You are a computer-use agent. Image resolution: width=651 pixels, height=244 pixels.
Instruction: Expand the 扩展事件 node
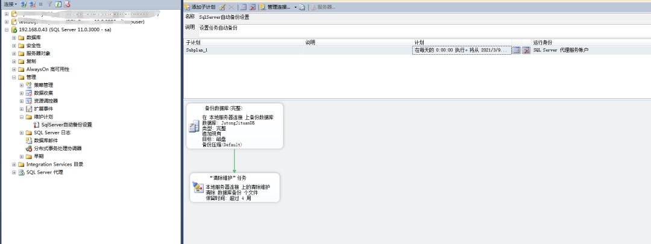(x=22, y=108)
